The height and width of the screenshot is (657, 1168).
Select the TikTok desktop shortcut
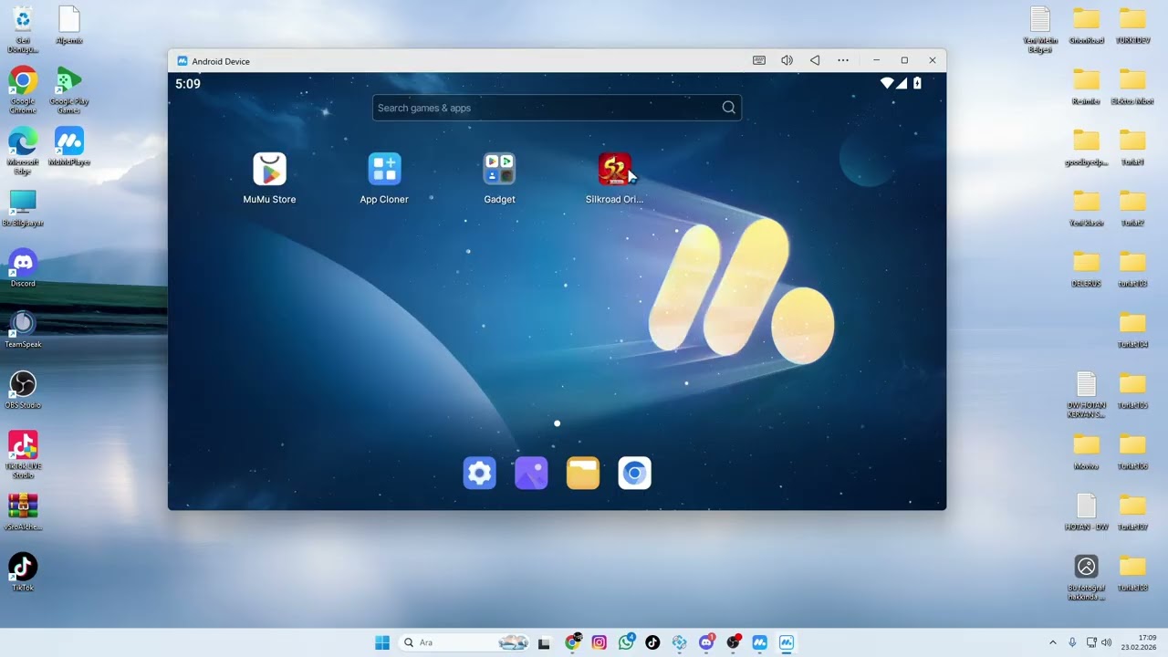tap(23, 572)
